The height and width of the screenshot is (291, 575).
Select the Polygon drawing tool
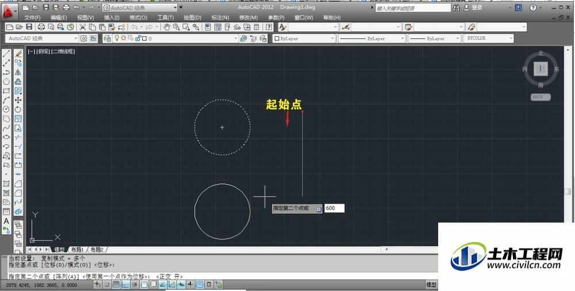pos(6,82)
